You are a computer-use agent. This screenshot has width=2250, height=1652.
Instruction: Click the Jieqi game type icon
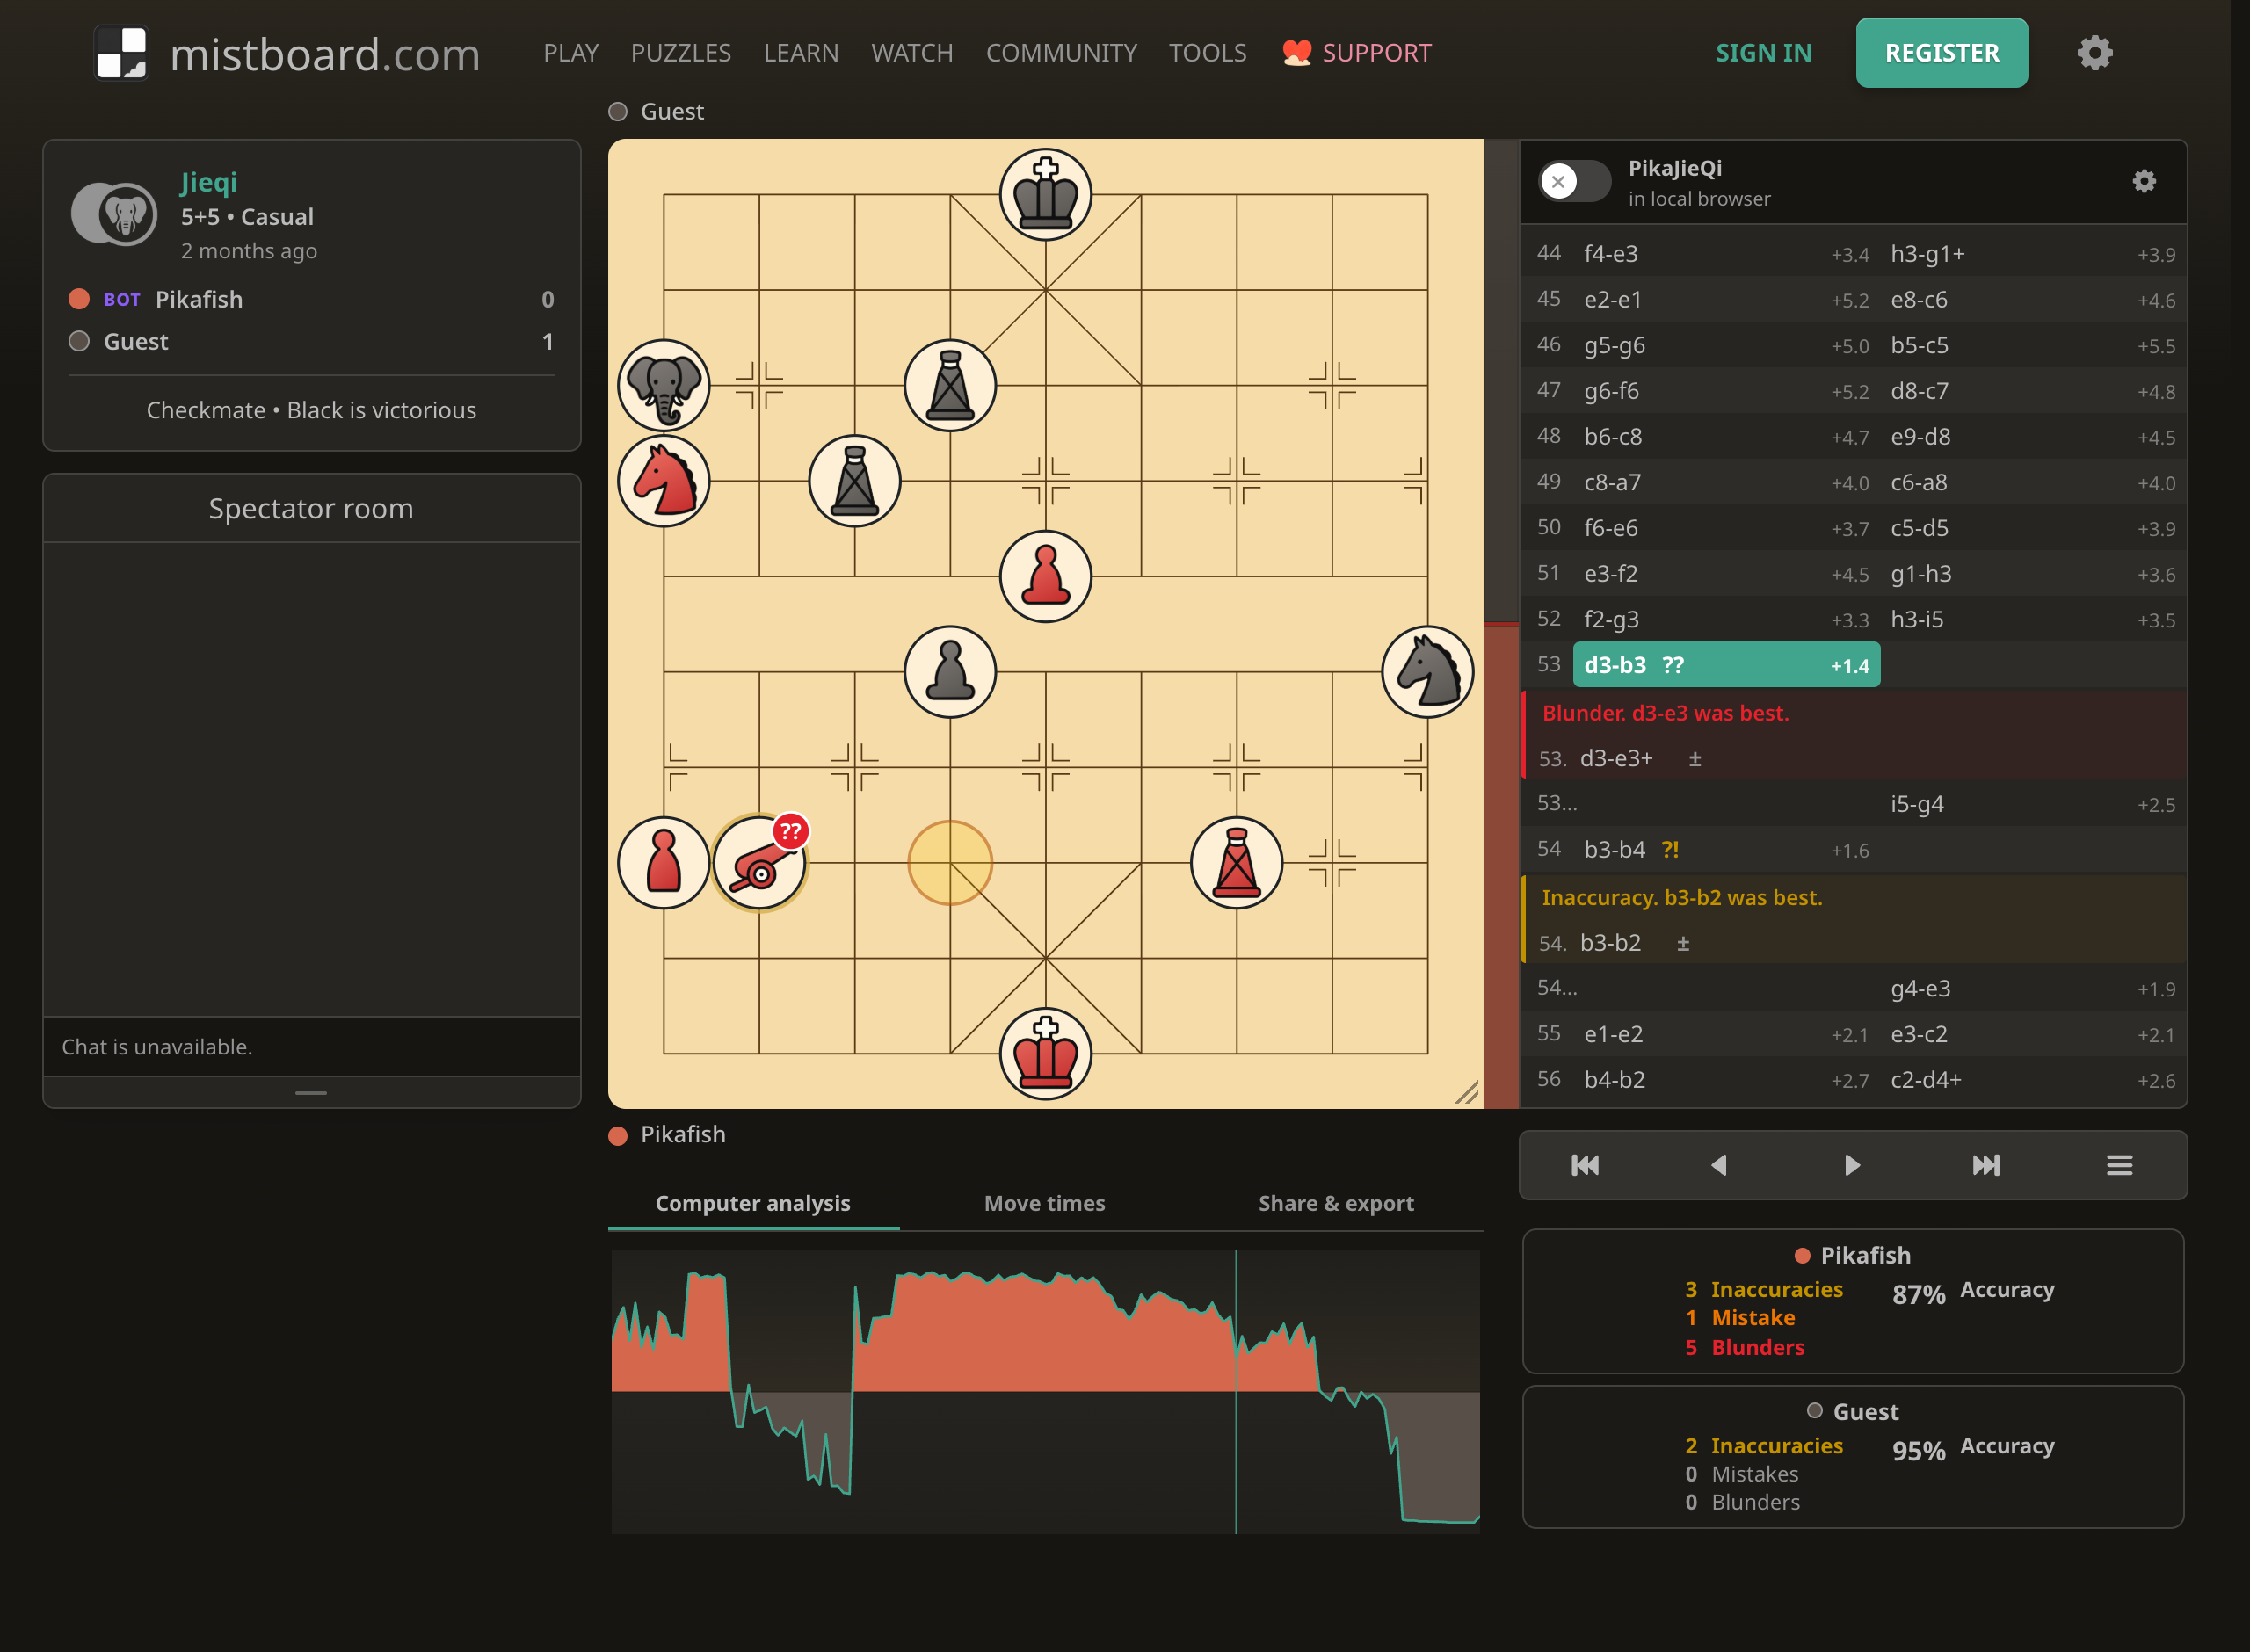(x=114, y=214)
